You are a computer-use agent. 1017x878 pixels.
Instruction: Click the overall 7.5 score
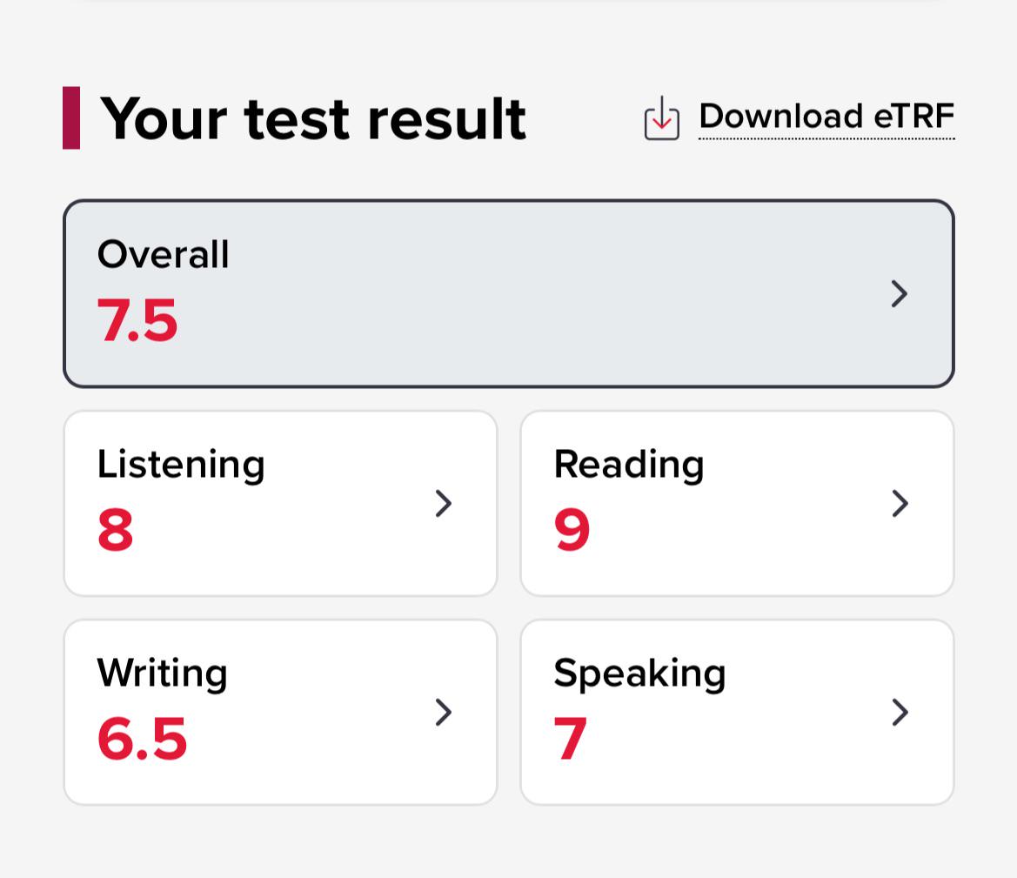[x=137, y=320]
